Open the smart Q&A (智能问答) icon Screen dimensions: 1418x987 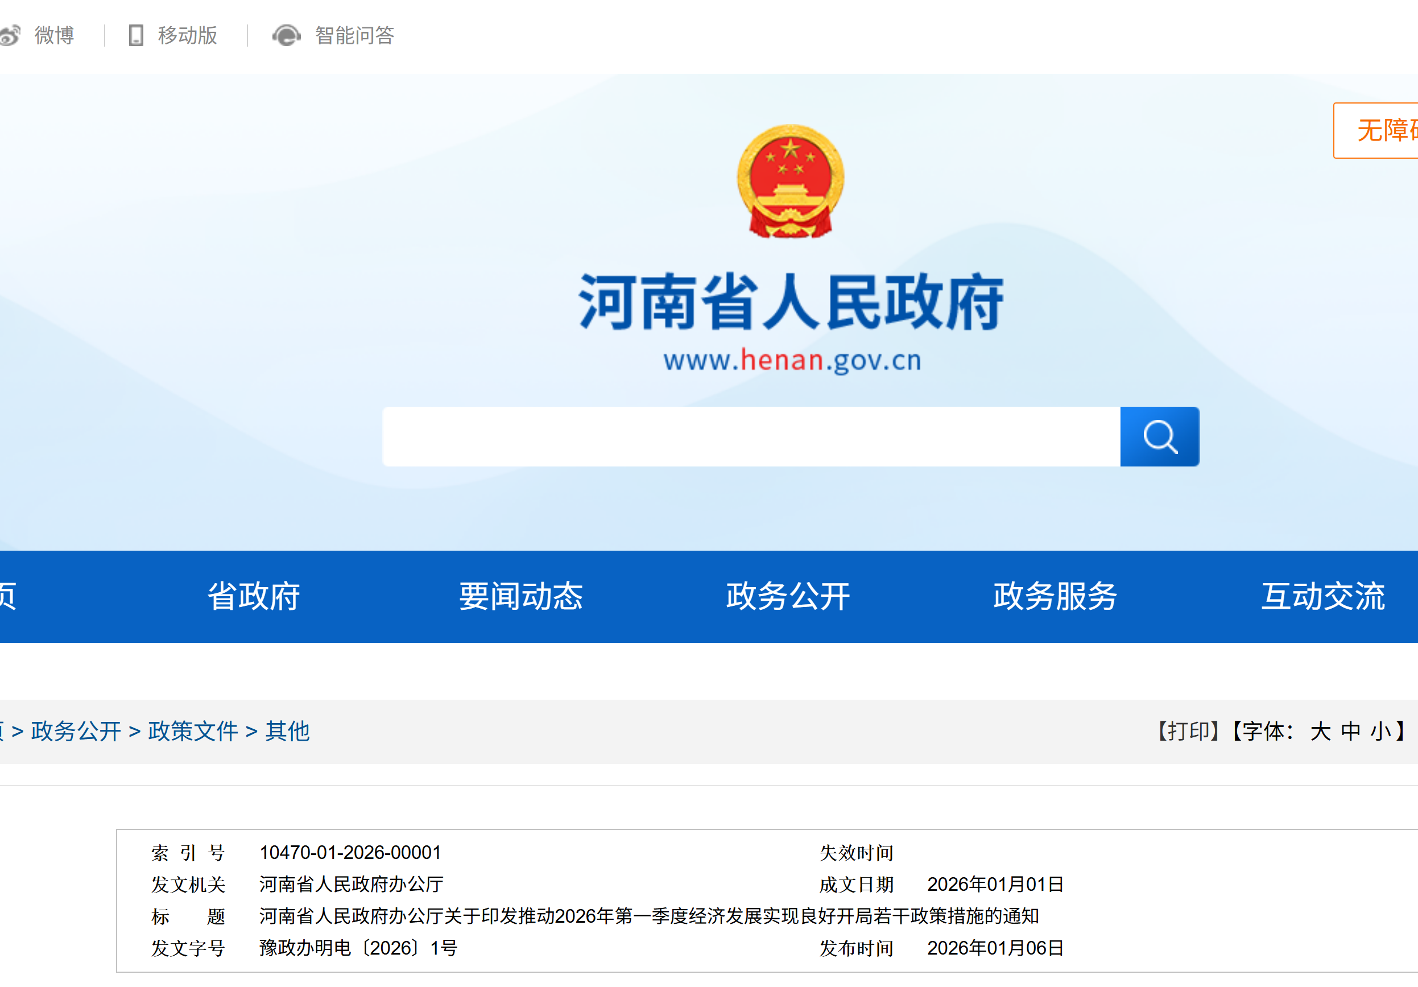pyautogui.click(x=287, y=35)
